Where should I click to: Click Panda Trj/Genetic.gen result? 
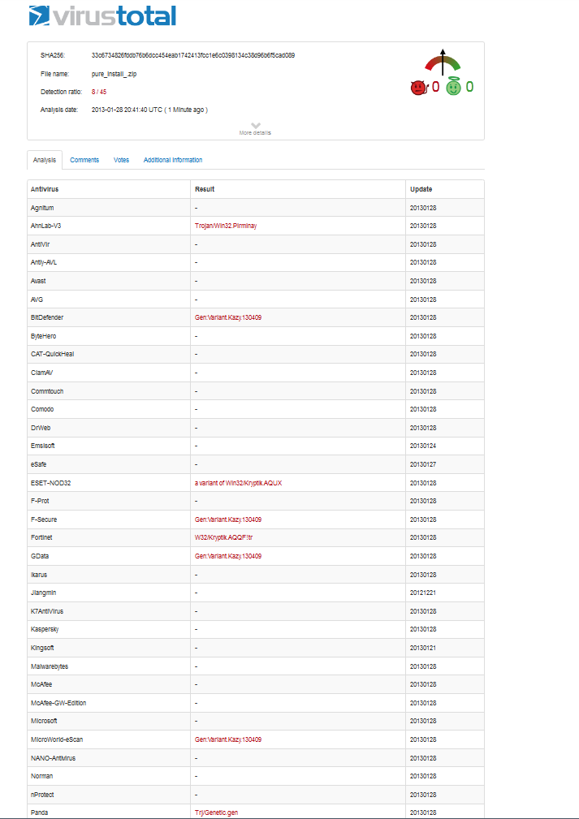(217, 812)
